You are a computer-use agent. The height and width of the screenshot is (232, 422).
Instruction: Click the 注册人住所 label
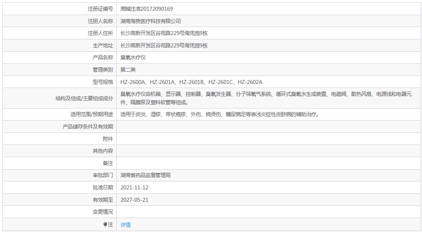point(100,33)
